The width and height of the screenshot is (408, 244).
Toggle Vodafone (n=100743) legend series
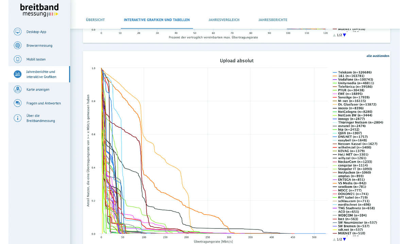(353, 80)
